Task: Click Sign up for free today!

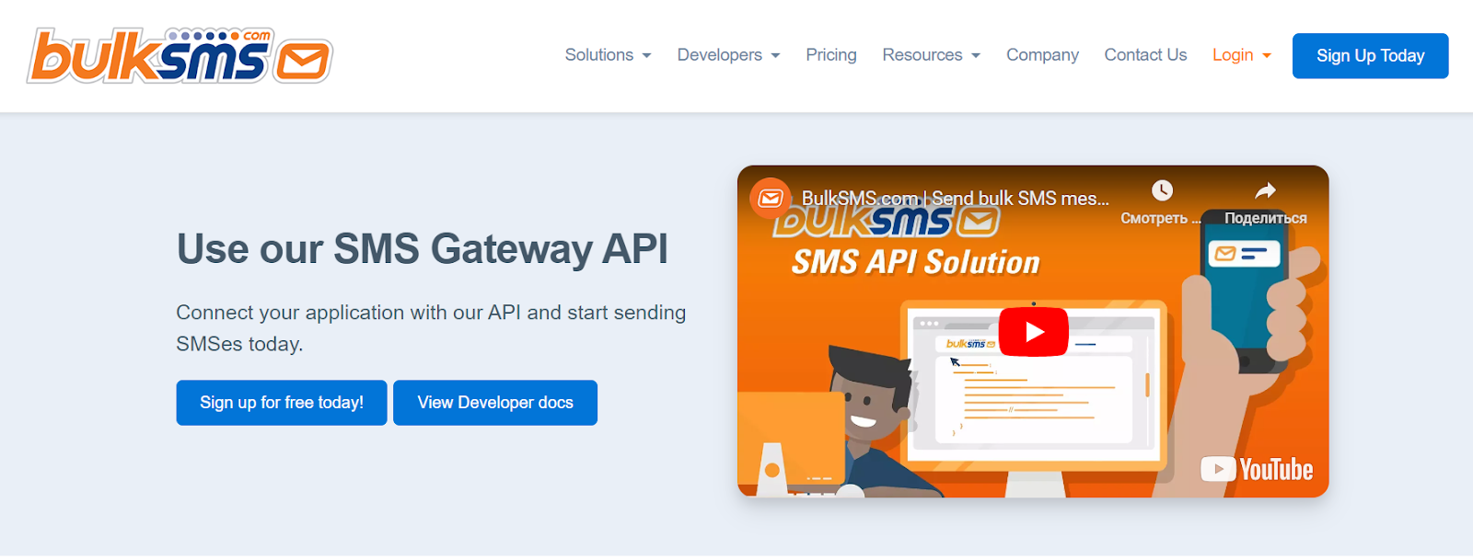Action: (282, 403)
